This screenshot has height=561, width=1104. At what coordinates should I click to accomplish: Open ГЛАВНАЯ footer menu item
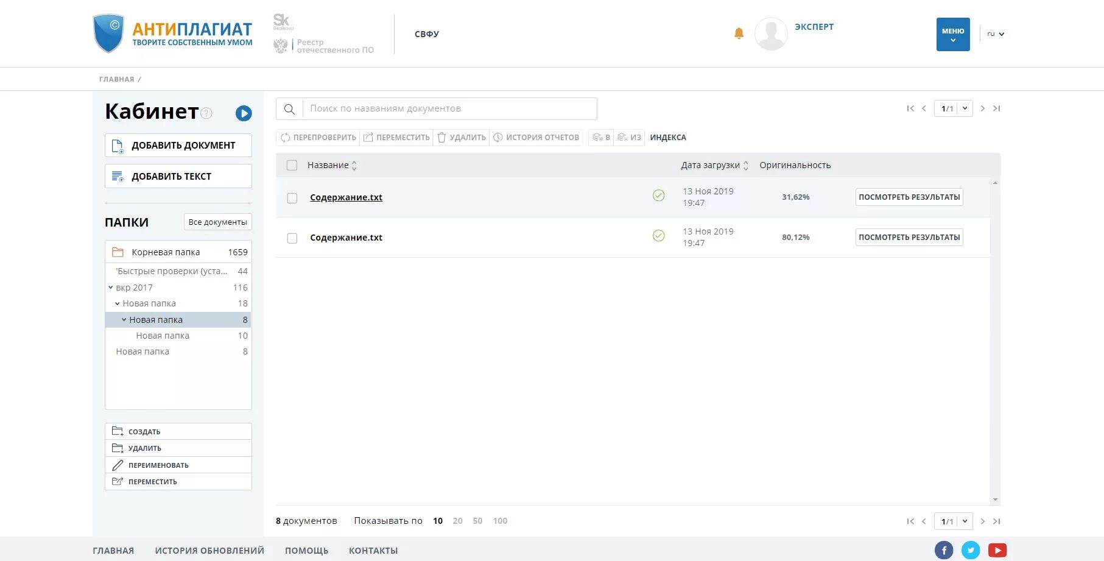113,551
